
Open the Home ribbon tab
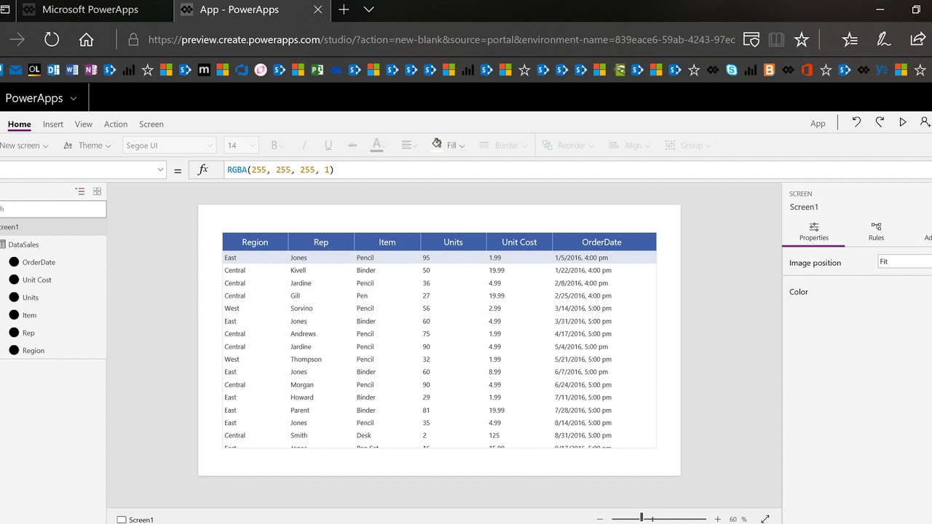[x=20, y=124]
